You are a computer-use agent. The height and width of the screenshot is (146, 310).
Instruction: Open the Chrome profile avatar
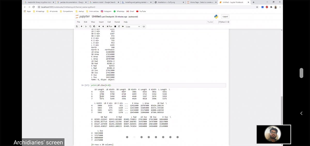[276, 7]
